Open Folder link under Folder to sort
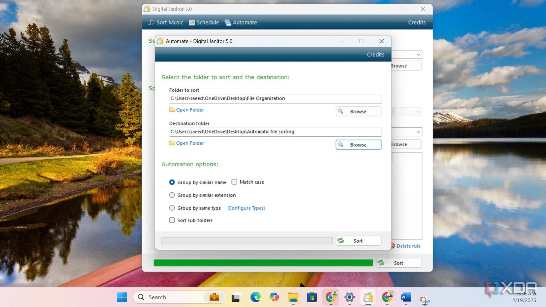 coord(190,110)
